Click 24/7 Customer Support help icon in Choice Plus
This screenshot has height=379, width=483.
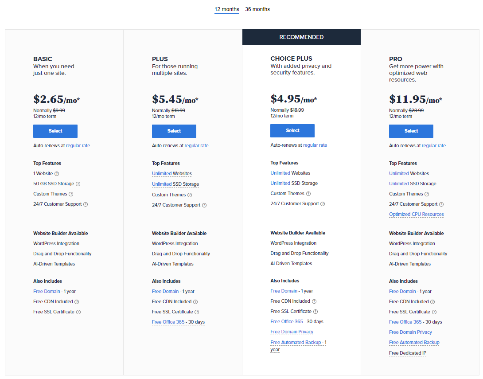click(x=323, y=204)
